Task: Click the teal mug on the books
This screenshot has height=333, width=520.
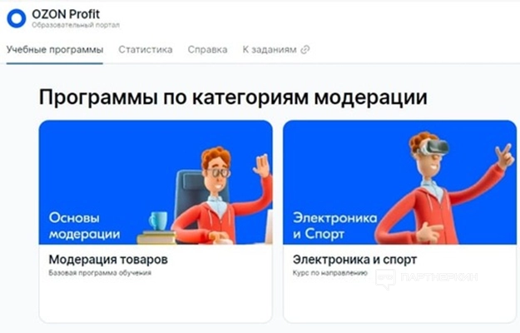Action: pos(159,221)
